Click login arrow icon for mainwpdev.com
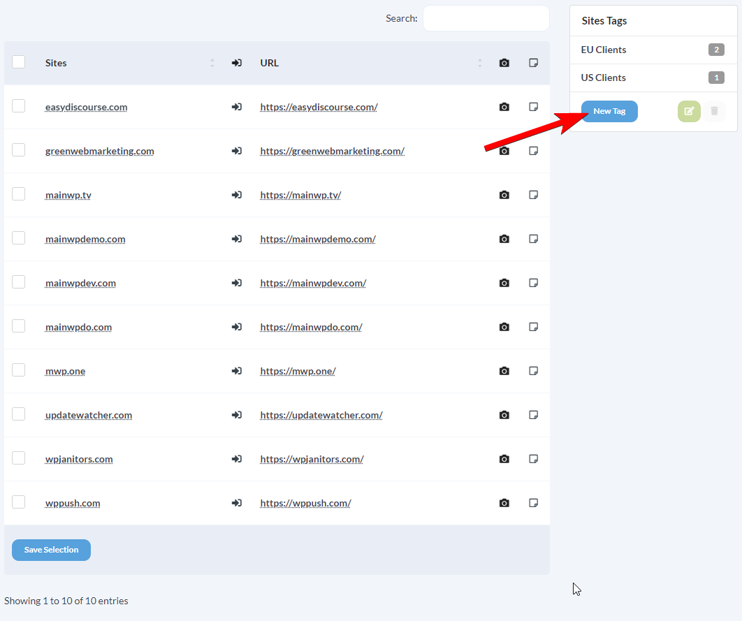 (237, 283)
